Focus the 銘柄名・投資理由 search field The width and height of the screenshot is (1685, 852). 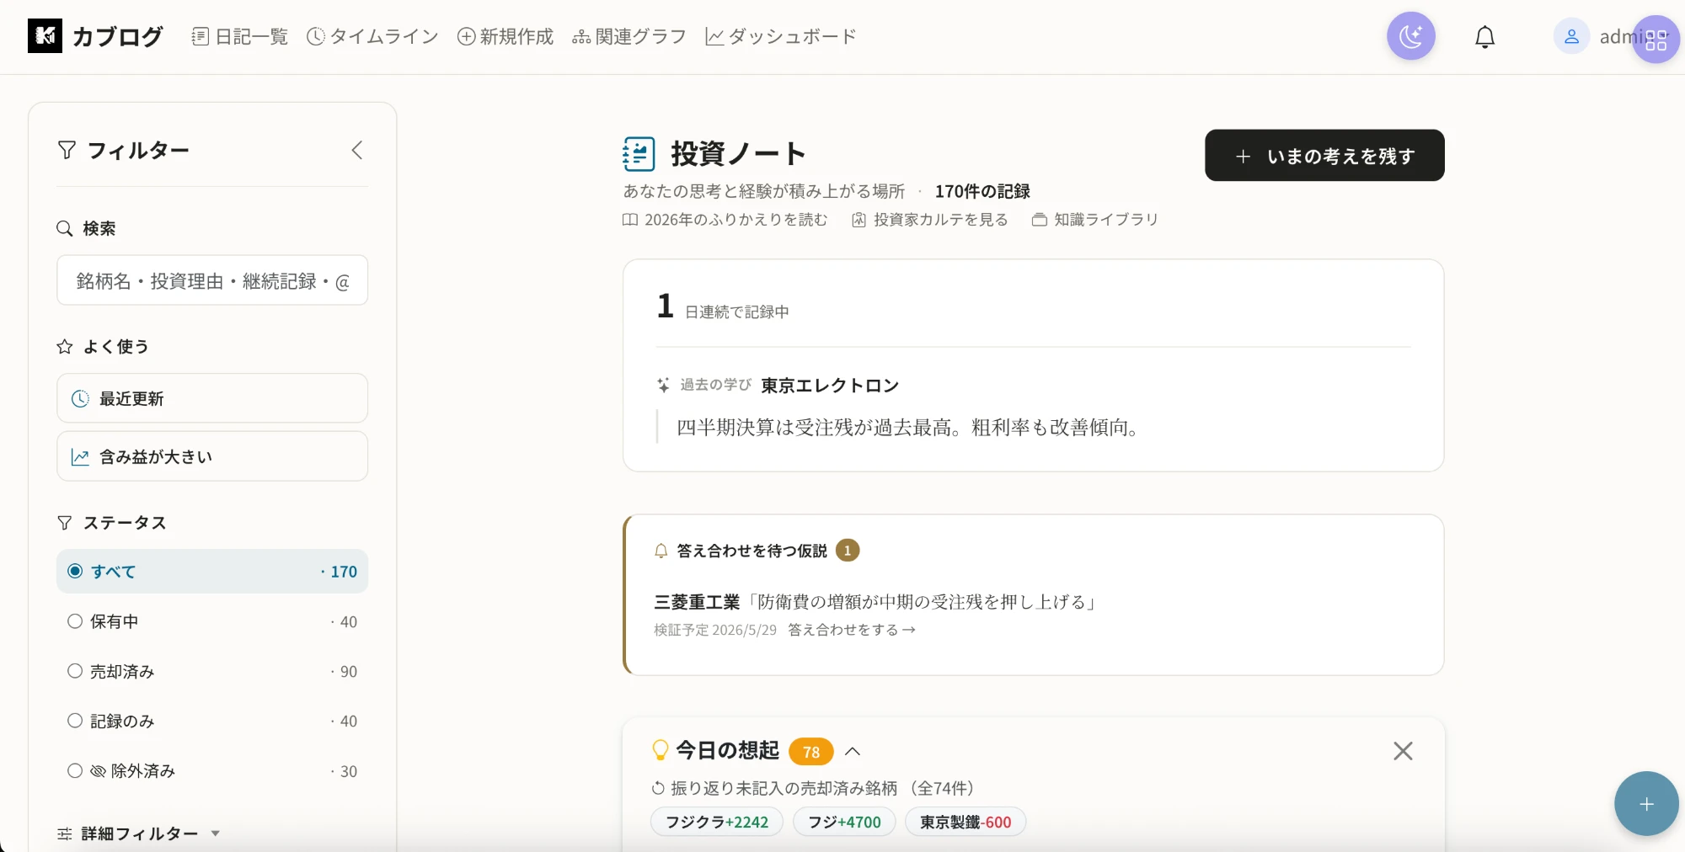[x=212, y=280]
